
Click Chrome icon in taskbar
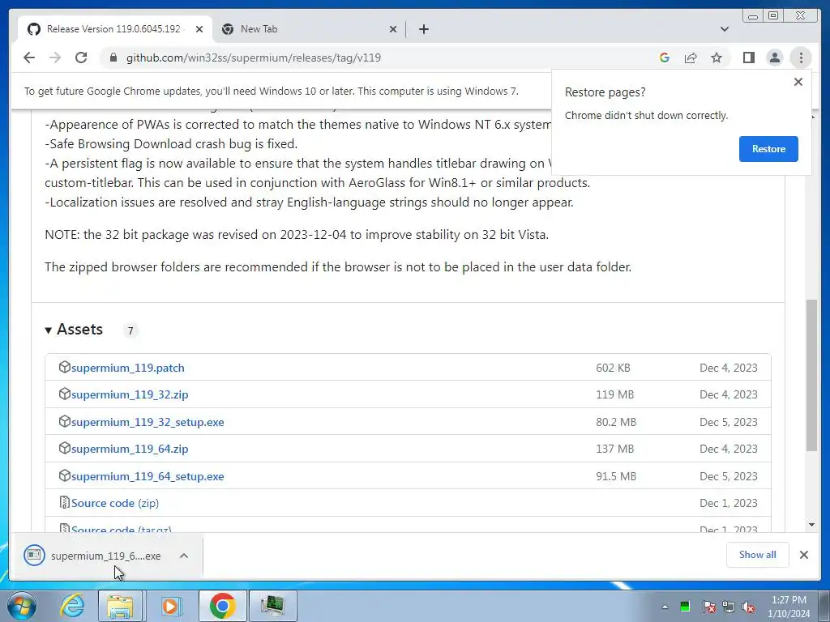tap(222, 606)
